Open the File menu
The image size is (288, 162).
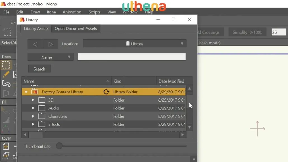[x=6, y=12]
